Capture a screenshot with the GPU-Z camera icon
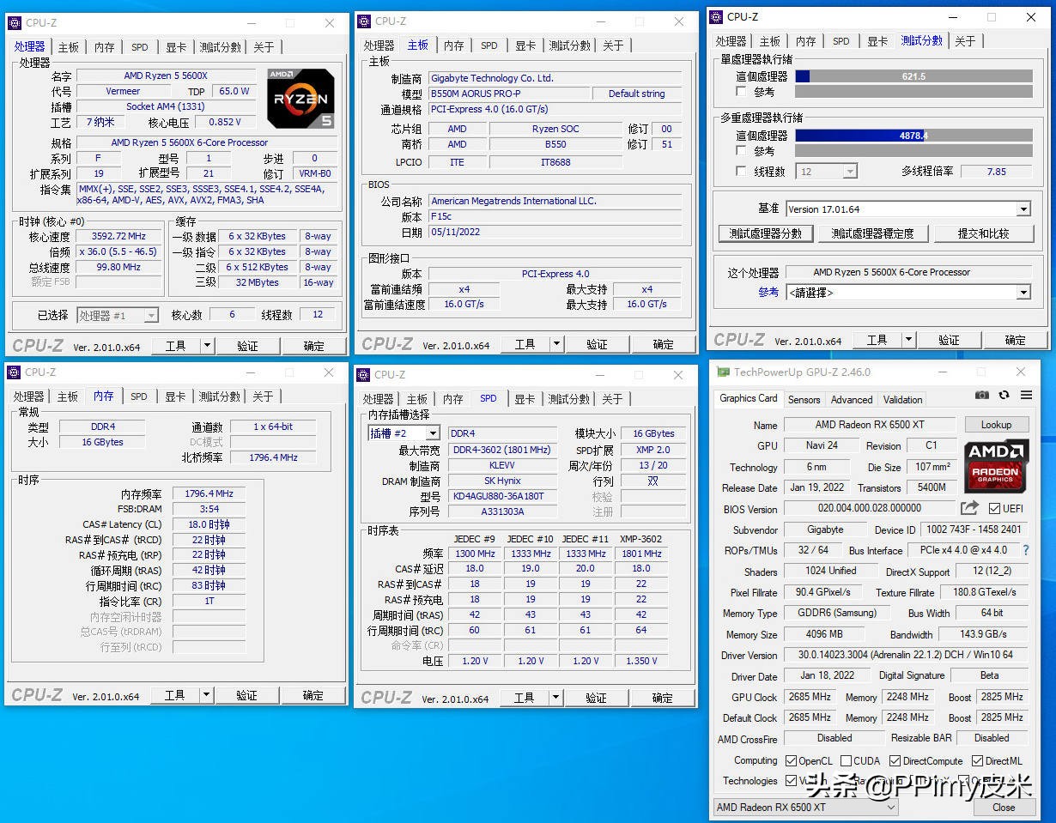 pyautogui.click(x=982, y=395)
